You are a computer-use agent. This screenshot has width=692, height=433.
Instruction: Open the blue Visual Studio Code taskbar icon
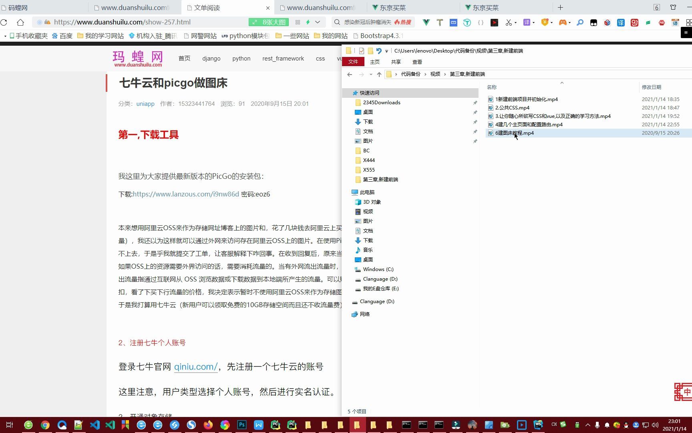click(x=95, y=425)
